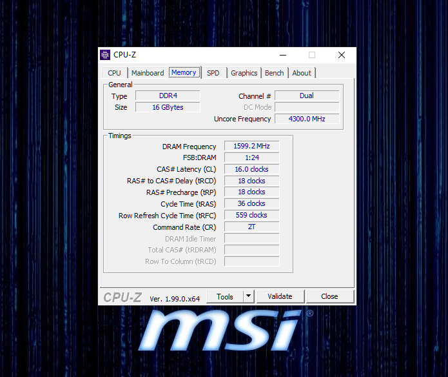Select the 36 clocks tRAS value
448x377 pixels.
pos(251,203)
